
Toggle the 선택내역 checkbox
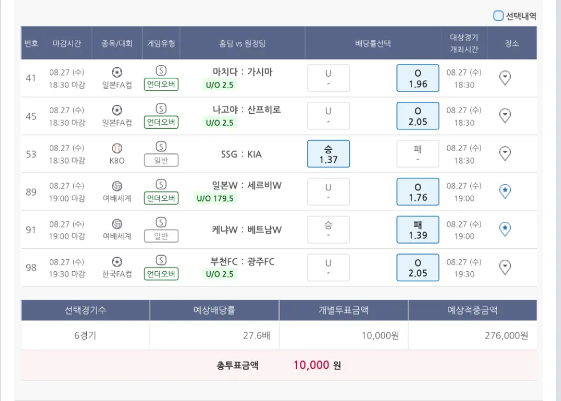point(499,16)
